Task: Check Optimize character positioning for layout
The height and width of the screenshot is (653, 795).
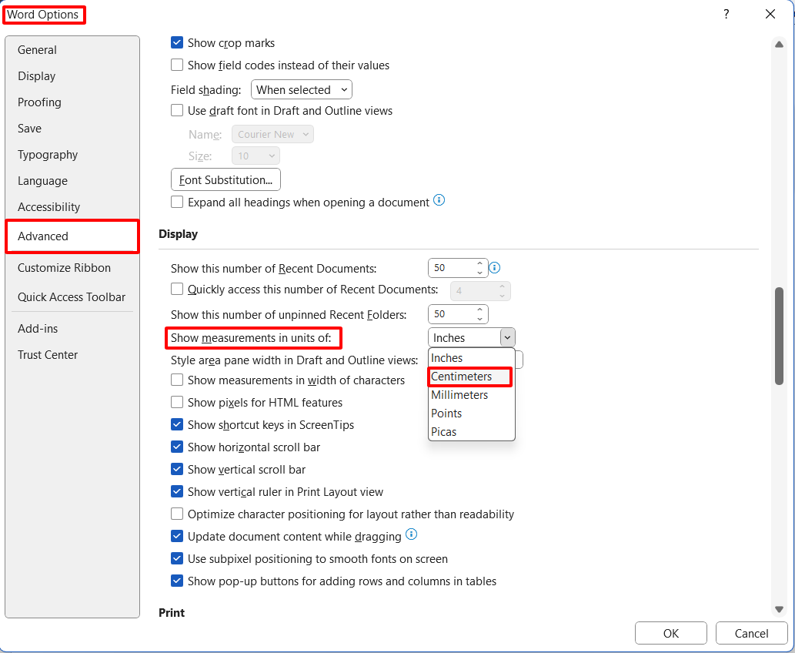Action: click(177, 514)
